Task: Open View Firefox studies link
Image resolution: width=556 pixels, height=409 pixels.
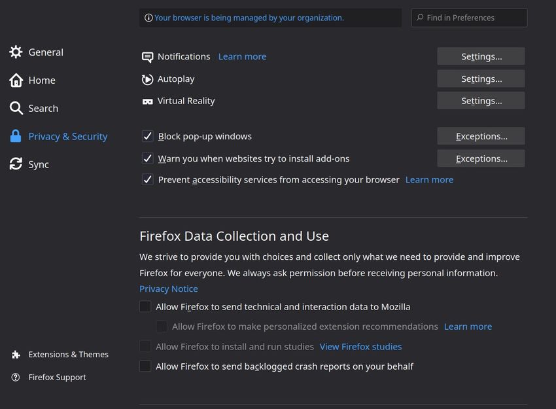Action: (360, 347)
